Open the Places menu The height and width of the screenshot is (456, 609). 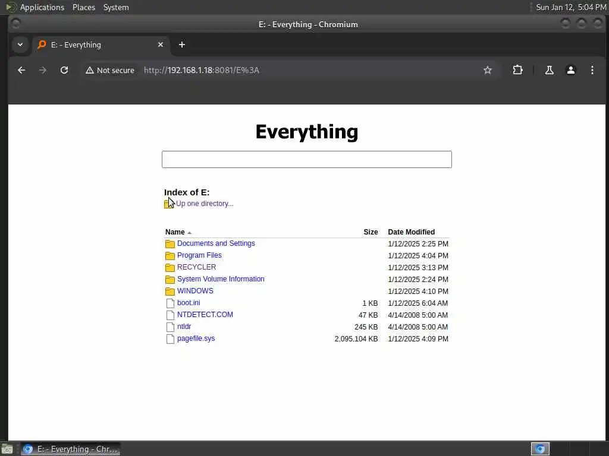pyautogui.click(x=83, y=7)
